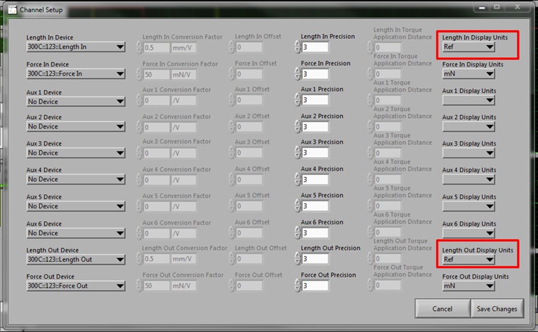This screenshot has height=332, width=538.
Task: Click the Cancel button
Action: click(x=442, y=309)
